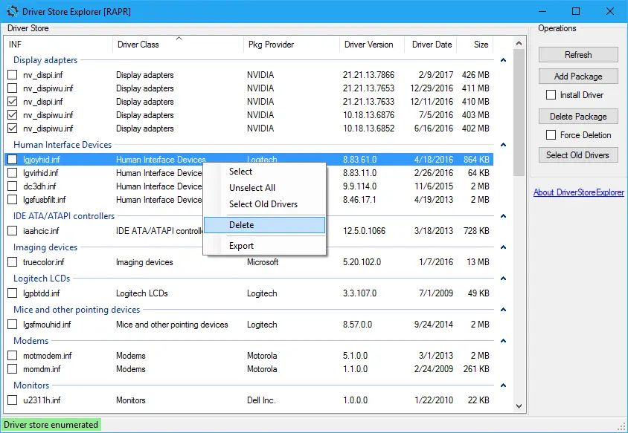Collapse the Imaging devices group chevron
628x433 pixels.
[504, 248]
